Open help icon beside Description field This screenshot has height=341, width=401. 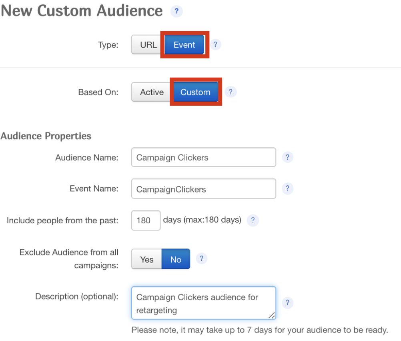pos(287,303)
